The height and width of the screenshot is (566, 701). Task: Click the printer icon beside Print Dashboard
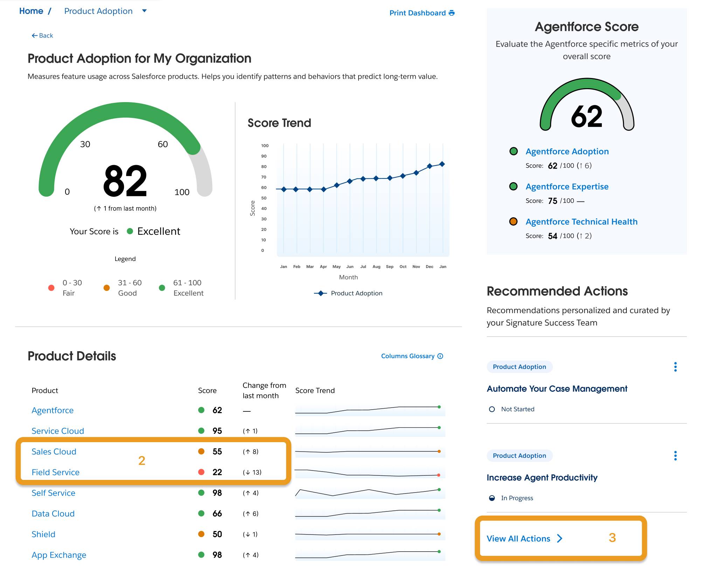452,13
